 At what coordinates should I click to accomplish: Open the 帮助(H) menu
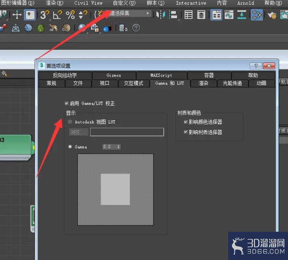click(x=273, y=3)
